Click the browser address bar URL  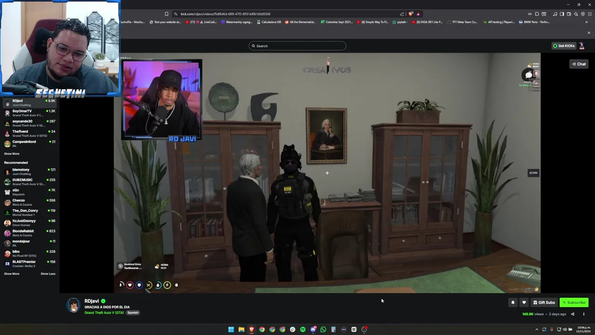(225, 14)
